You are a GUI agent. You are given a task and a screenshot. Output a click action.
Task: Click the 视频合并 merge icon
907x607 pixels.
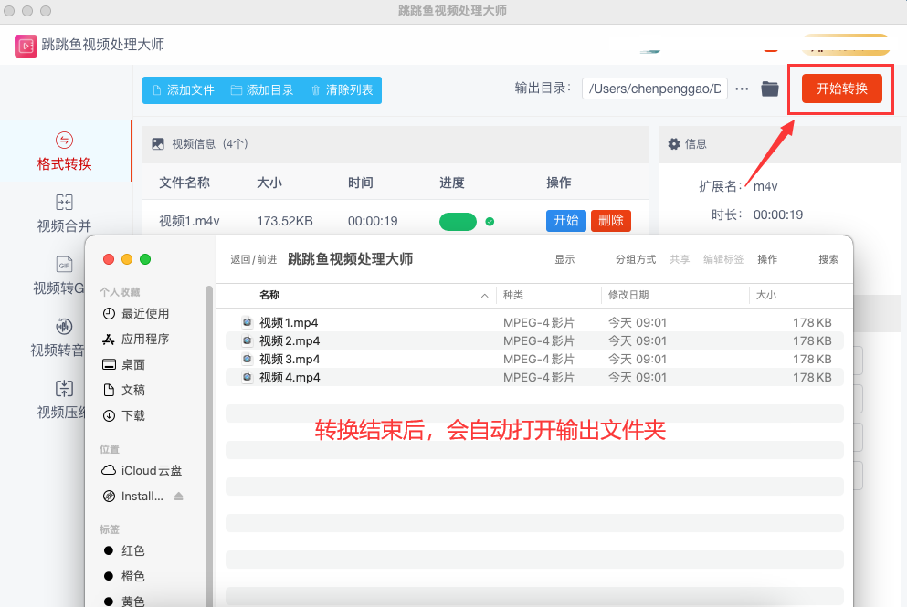pos(64,202)
